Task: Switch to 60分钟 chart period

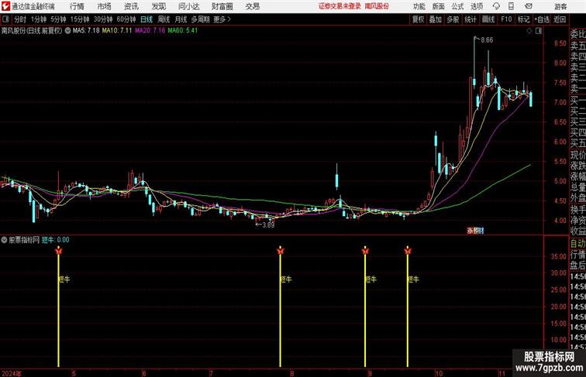Action: [126, 19]
